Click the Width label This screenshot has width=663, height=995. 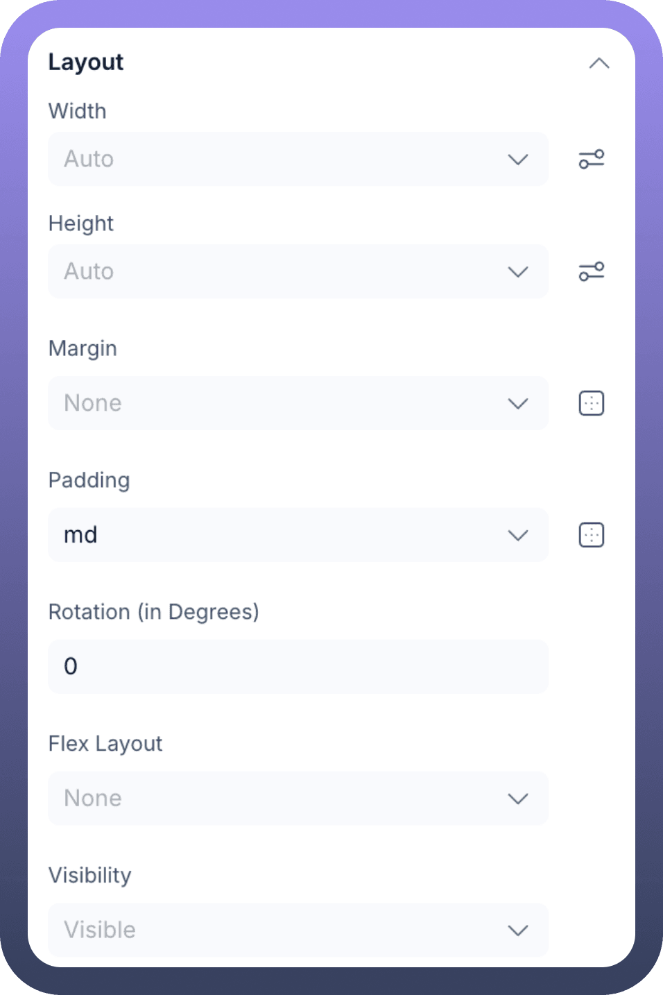coord(78,111)
